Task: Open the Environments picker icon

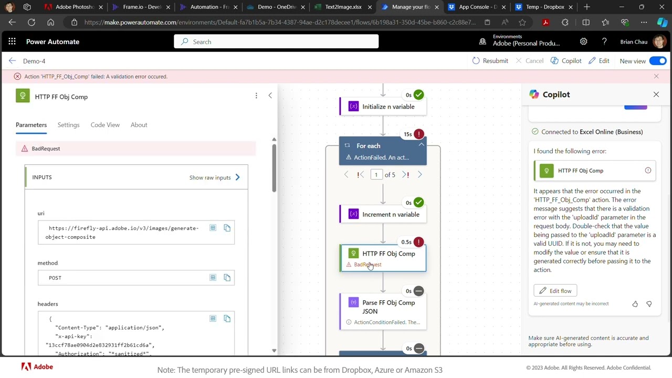Action: pyautogui.click(x=482, y=41)
